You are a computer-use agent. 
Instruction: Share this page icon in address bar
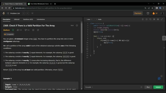(x=149, y=8)
